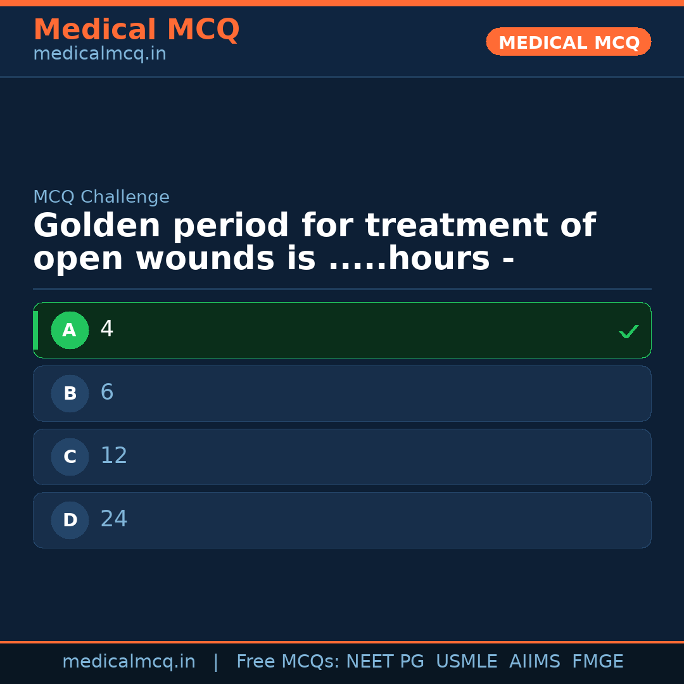This screenshot has width=684, height=684.
Task: Click the circular B badge icon
Action: (x=70, y=393)
